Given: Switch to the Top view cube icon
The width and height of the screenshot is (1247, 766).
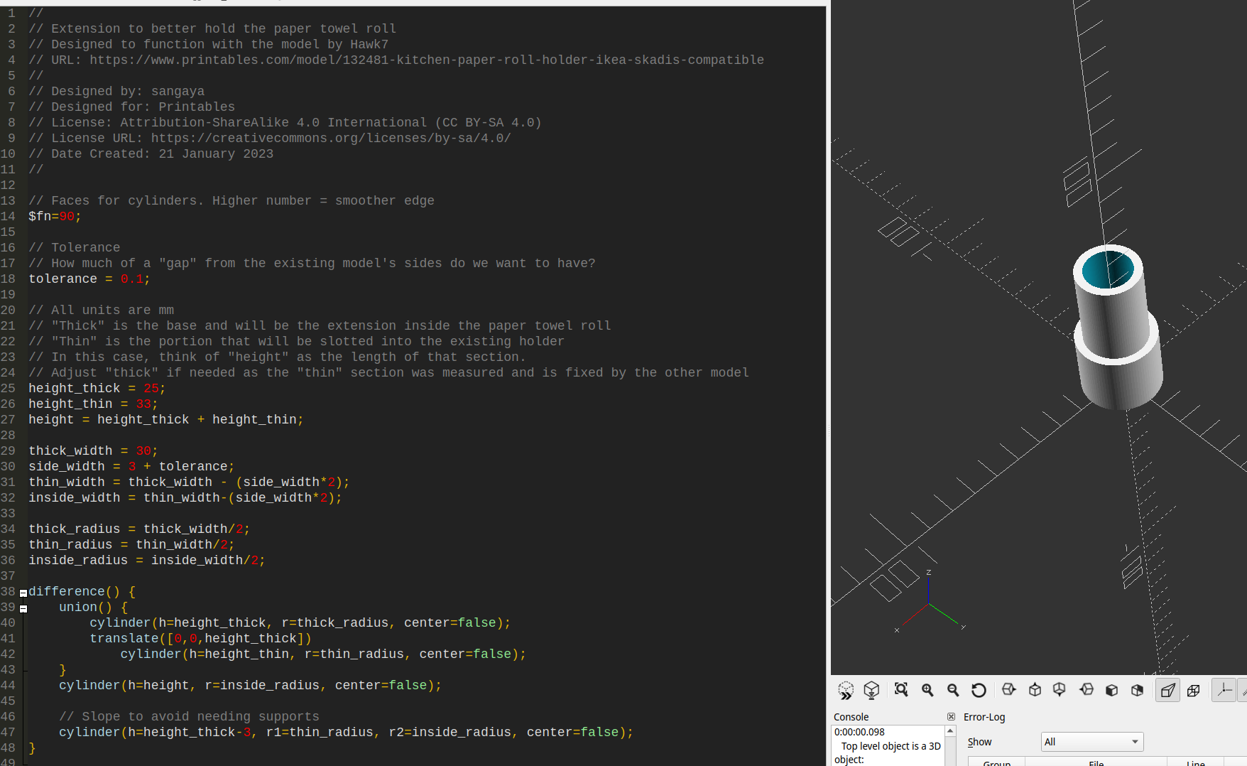Looking at the screenshot, I should 1035,690.
